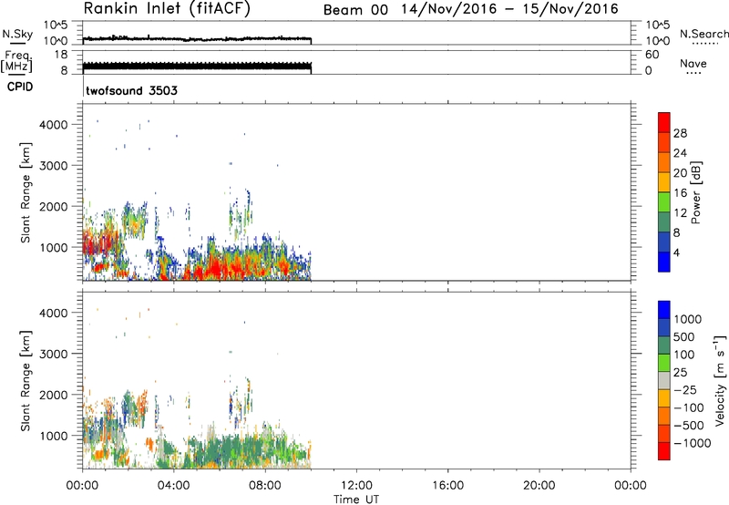Click the 'Freq. [MHz]' label
The image size is (729, 505).
point(17,62)
